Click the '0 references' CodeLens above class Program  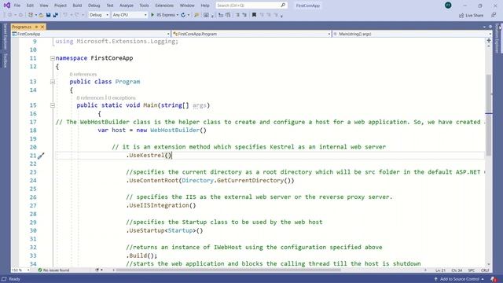coord(83,74)
